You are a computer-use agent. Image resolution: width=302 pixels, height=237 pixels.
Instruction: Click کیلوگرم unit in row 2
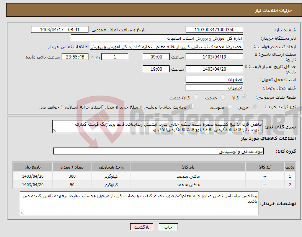pyautogui.click(x=111, y=185)
